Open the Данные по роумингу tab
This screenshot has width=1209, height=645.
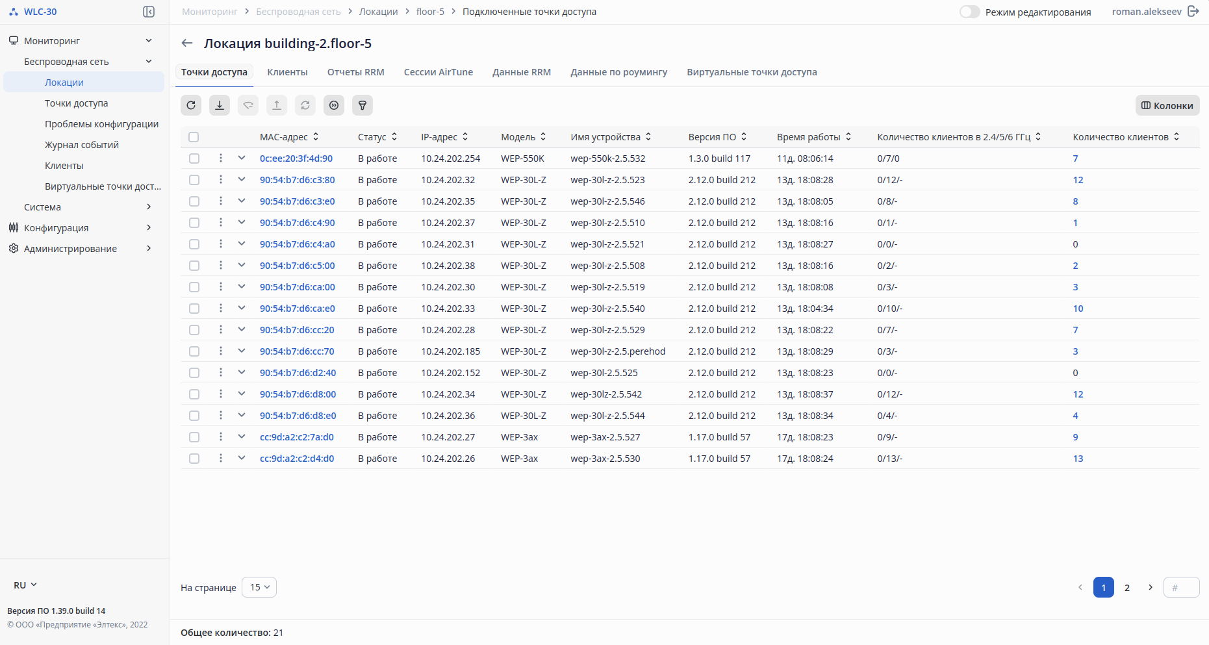(x=619, y=72)
